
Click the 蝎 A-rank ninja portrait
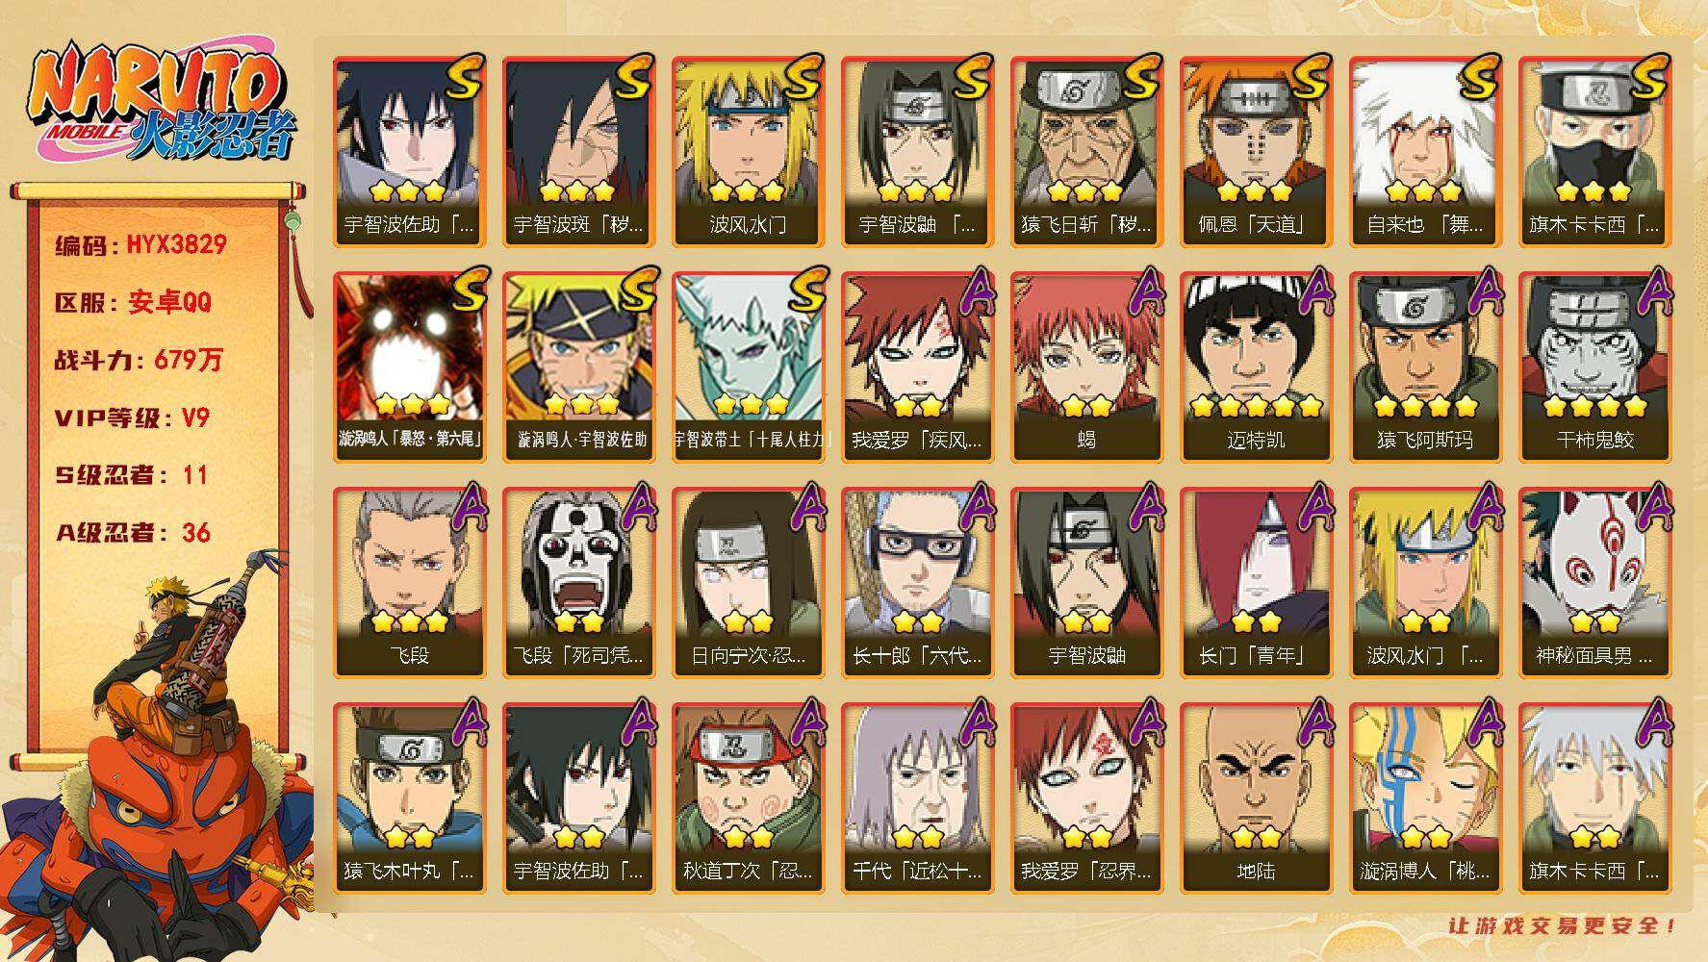pyautogui.click(x=1086, y=367)
